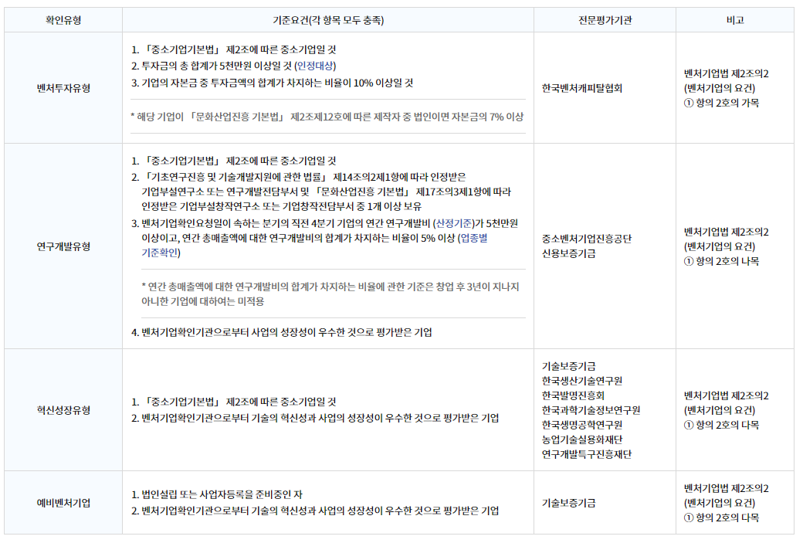The image size is (803, 543).
Task: Click the 연구개발특구진흥재단 agency name
Action: click(x=587, y=454)
